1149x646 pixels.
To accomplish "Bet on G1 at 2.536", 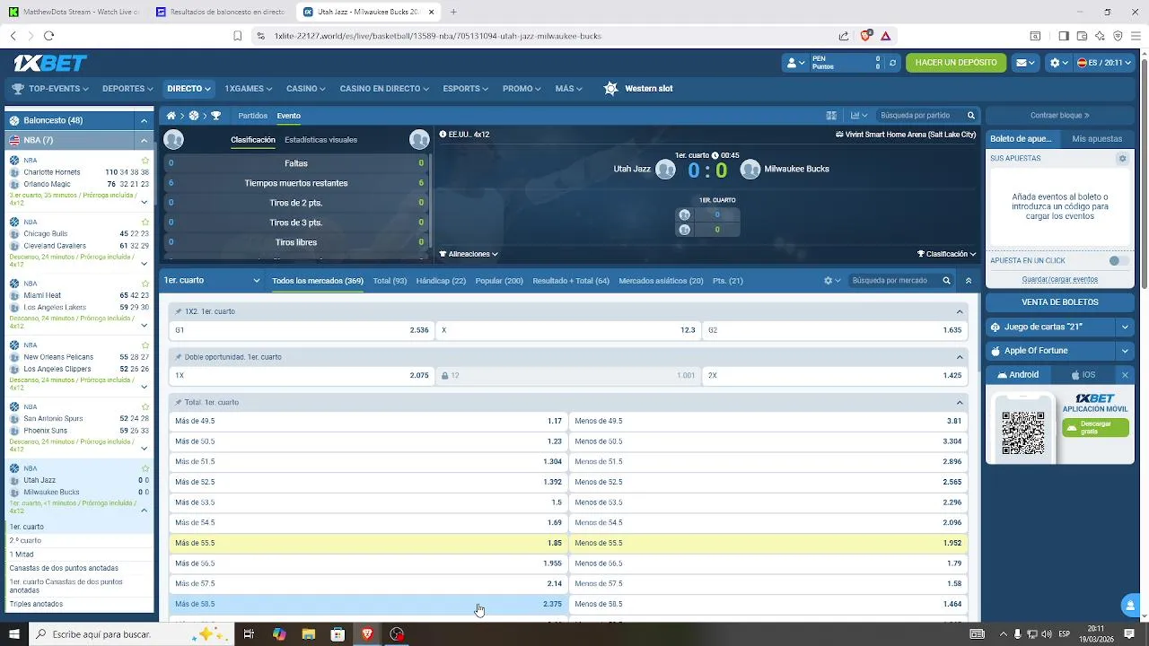I will point(302,330).
